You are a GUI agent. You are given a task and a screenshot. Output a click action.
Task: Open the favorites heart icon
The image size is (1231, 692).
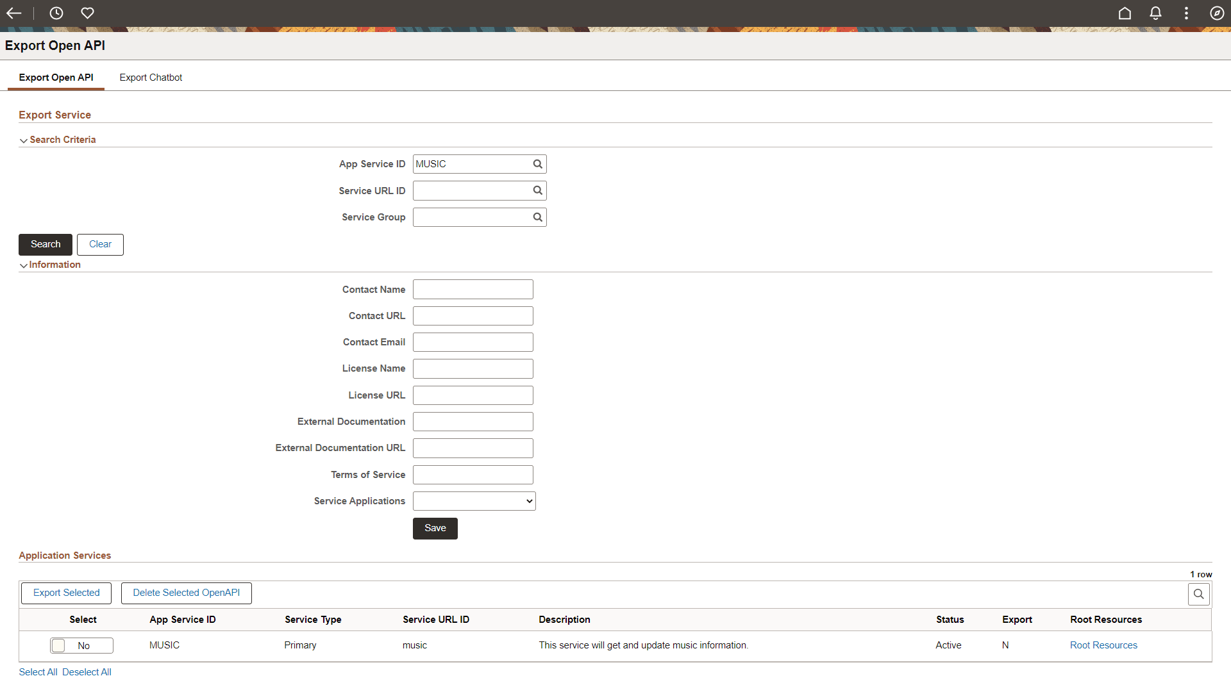(87, 13)
